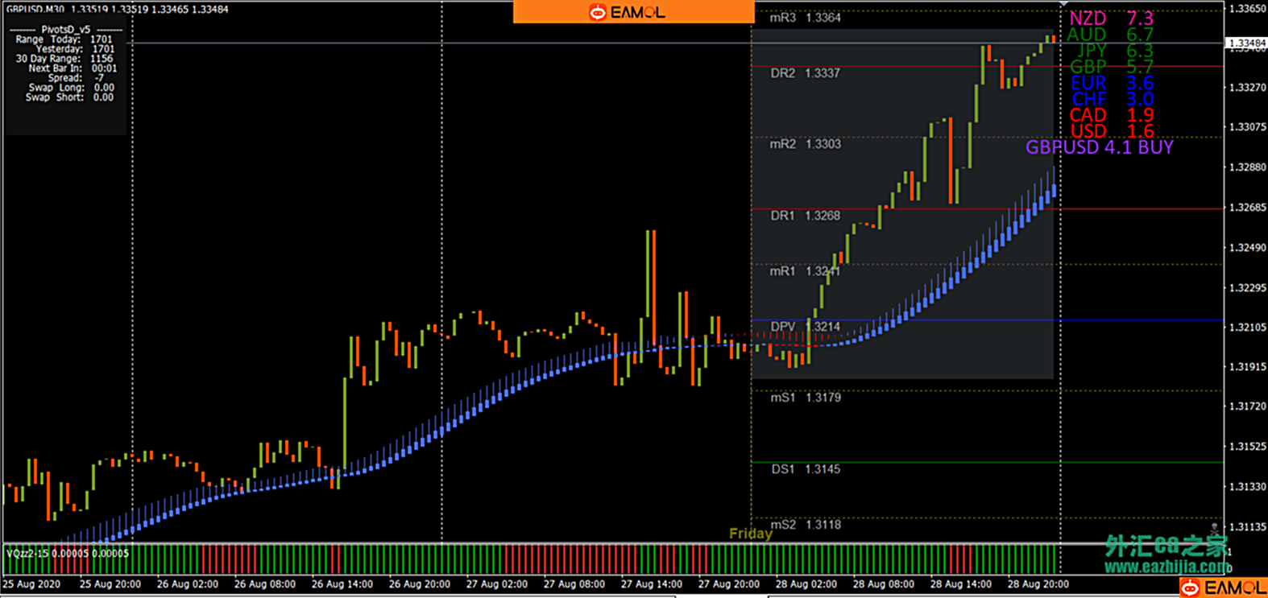Click the EAMOL robot icon at bottom right
This screenshot has height=598, width=1268.
point(1190,588)
